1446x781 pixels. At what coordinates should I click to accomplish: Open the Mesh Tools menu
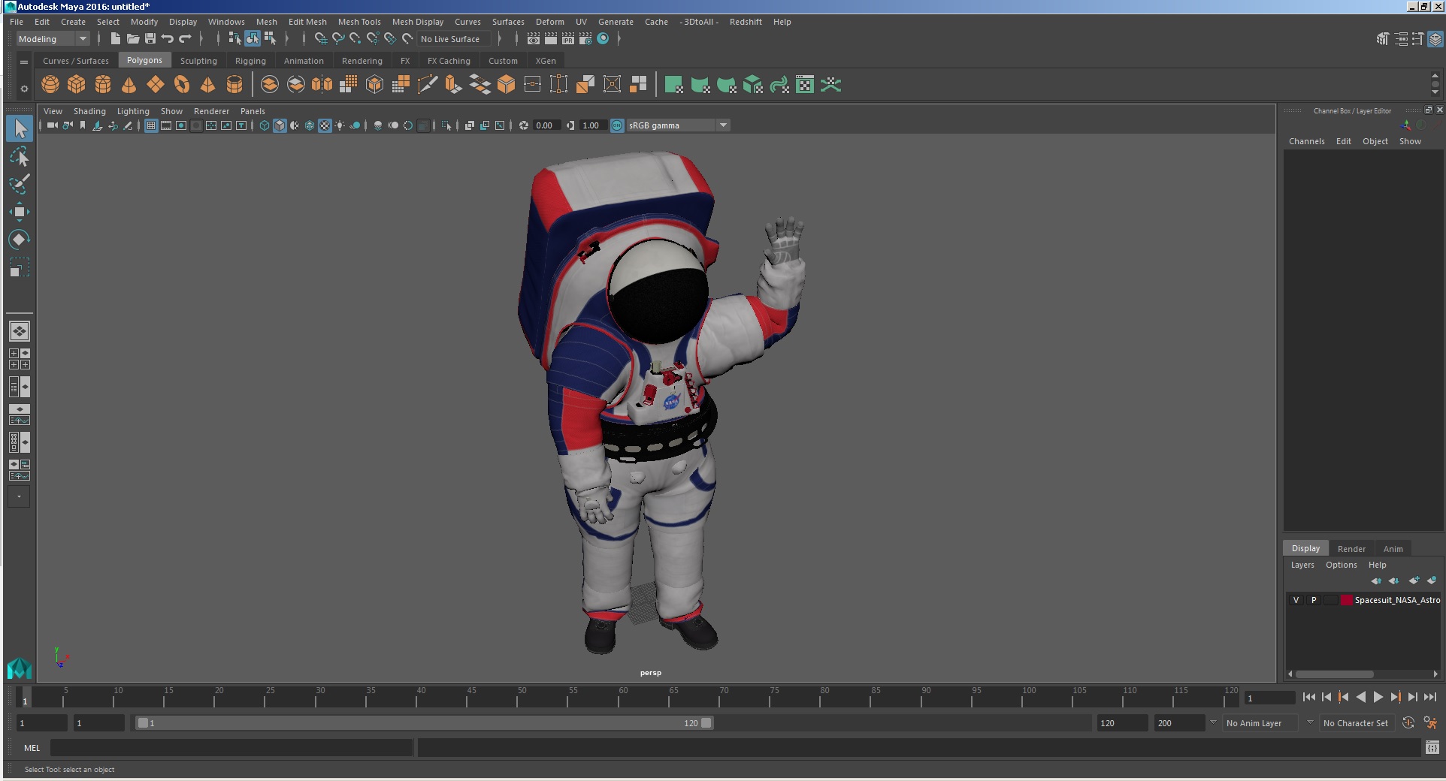(359, 22)
